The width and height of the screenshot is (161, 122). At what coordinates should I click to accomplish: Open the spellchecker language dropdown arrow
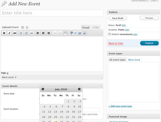point(75,33)
